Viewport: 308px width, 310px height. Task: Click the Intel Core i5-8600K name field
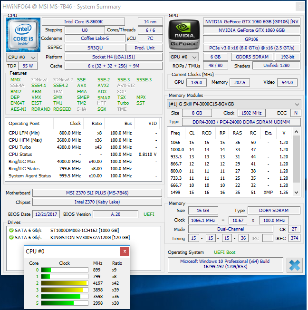point(84,21)
